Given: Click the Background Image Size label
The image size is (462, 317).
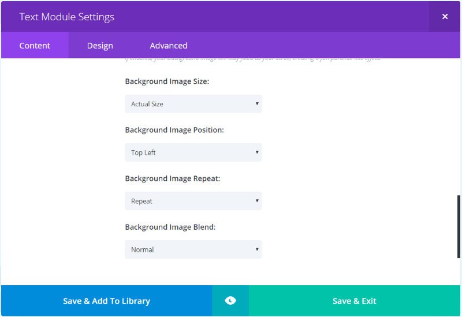Looking at the screenshot, I should 167,81.
